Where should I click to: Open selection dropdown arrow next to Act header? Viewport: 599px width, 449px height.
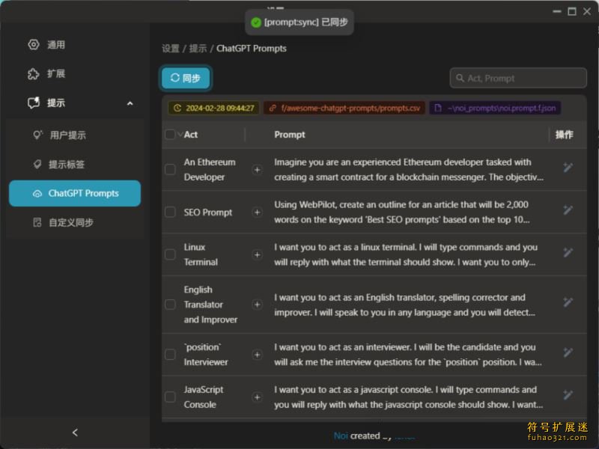tap(180, 135)
